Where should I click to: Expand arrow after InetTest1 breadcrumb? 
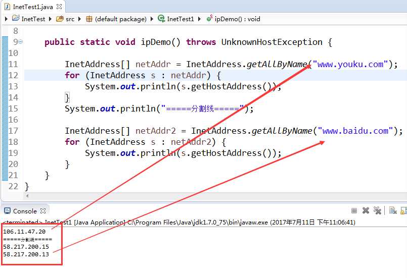199,19
